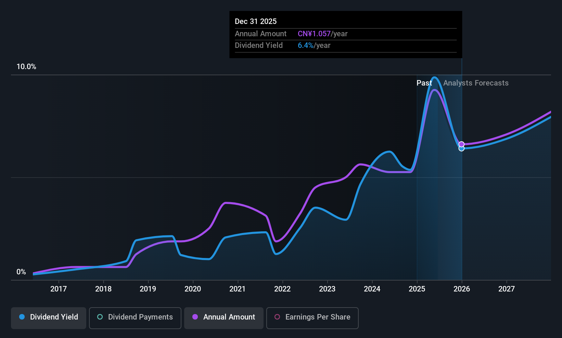Toggle the Annual Amount series
The height and width of the screenshot is (338, 562).
224,318
